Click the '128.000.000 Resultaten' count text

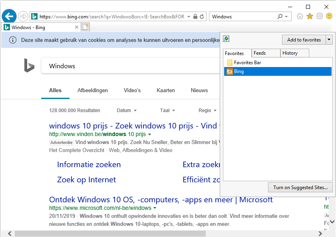tap(75, 111)
